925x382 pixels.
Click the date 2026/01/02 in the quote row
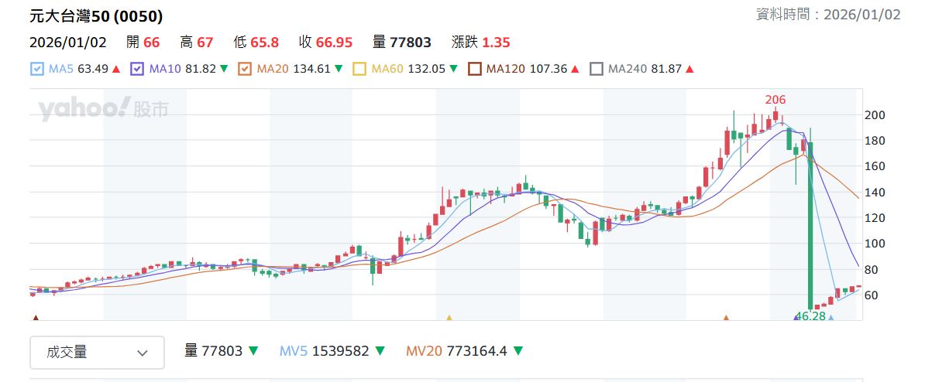(68, 43)
